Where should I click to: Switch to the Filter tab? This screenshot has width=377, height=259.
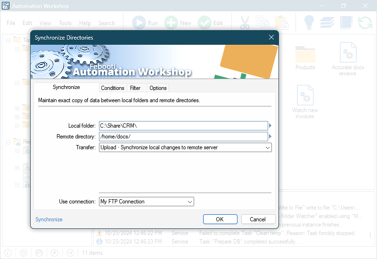(x=135, y=88)
